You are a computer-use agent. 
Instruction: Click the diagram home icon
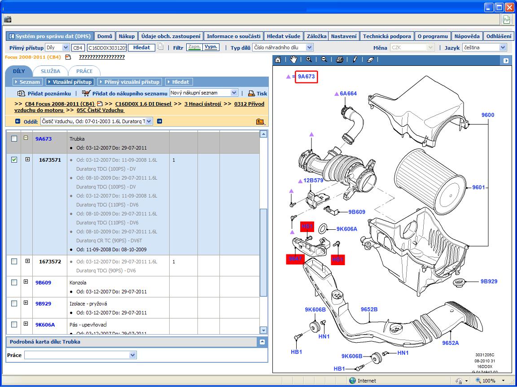[278, 60]
